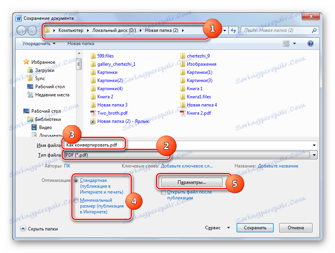The width and height of the screenshot is (335, 253).
Task: Select Стандартная optimization radio button
Action: tap(76, 181)
